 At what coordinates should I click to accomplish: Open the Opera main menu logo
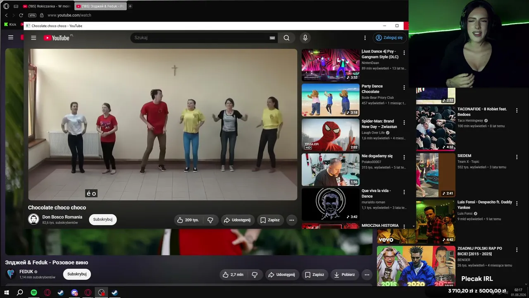[x=6, y=6]
